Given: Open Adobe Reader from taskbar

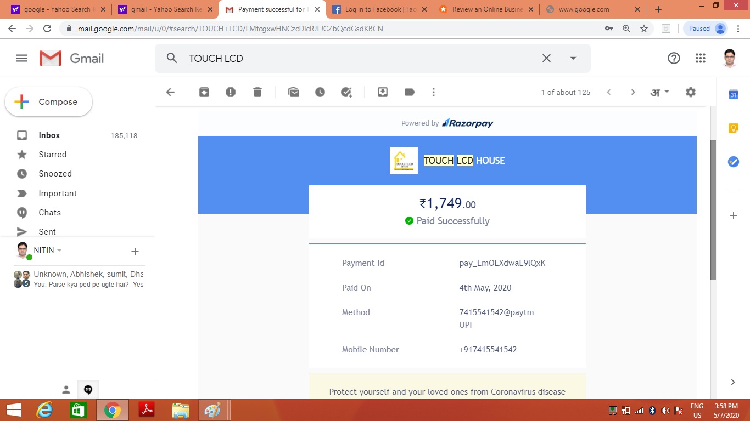Looking at the screenshot, I should click(x=147, y=410).
